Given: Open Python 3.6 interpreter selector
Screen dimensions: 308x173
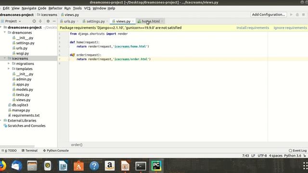Looking at the screenshot, I should (x=293, y=156).
